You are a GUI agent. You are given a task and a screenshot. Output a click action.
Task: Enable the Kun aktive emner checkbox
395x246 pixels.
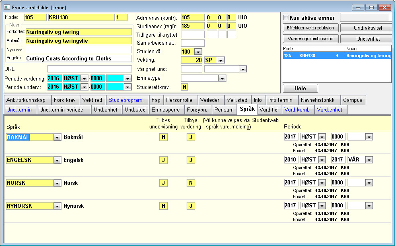pos(286,18)
